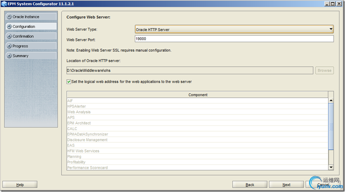This screenshot has height=192, width=345.
Task: Select the Configuration step label
Action: click(24, 26)
